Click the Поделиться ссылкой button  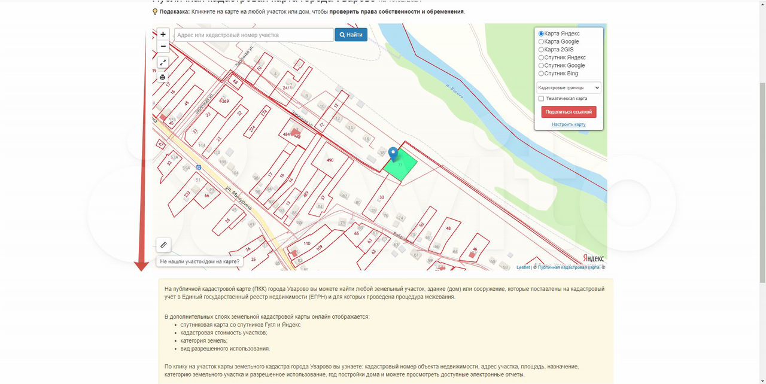pyautogui.click(x=569, y=112)
